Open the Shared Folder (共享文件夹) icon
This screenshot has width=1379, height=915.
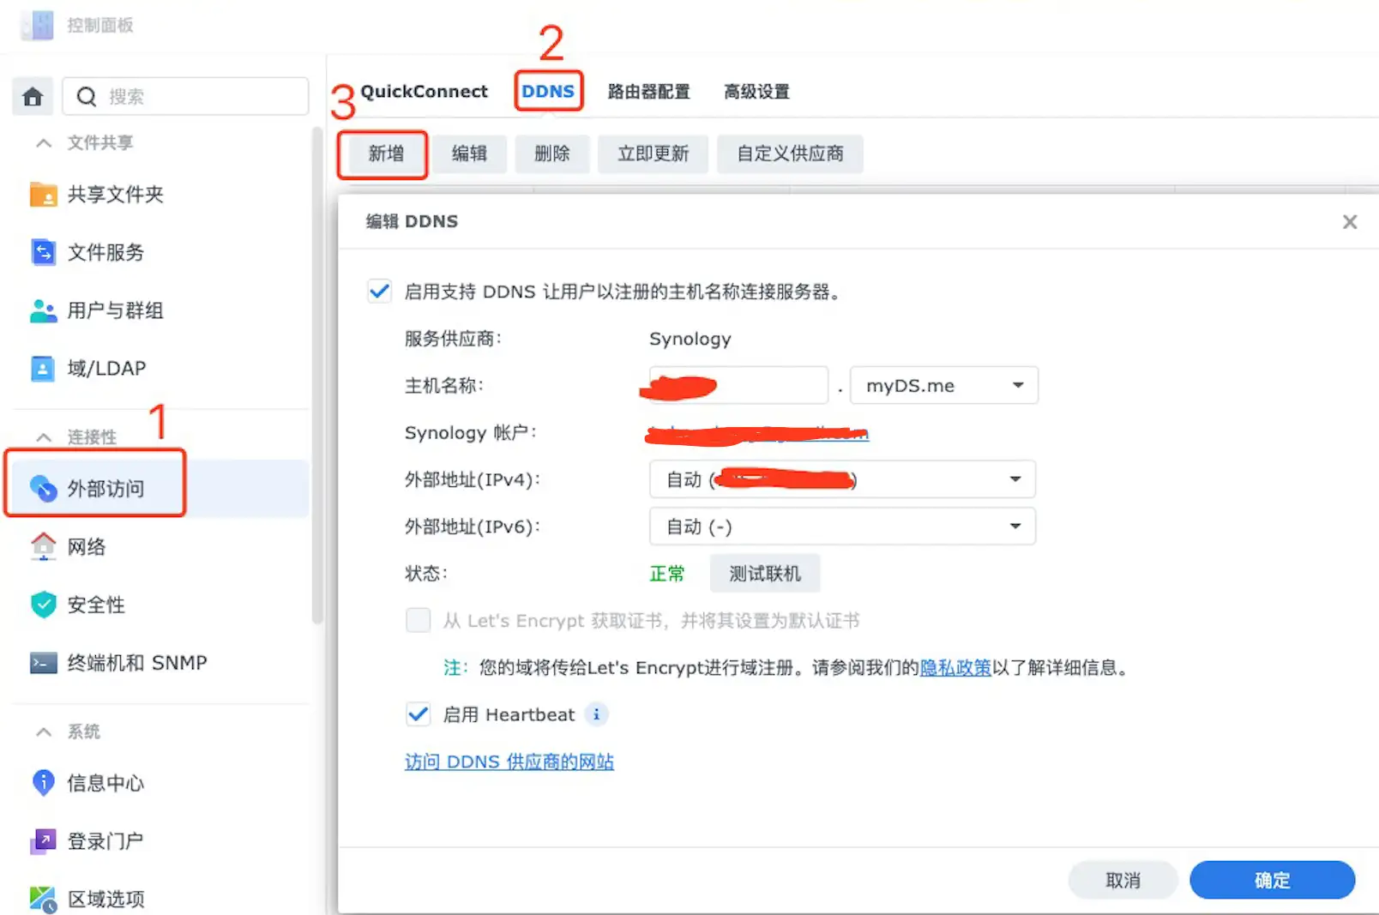[43, 195]
